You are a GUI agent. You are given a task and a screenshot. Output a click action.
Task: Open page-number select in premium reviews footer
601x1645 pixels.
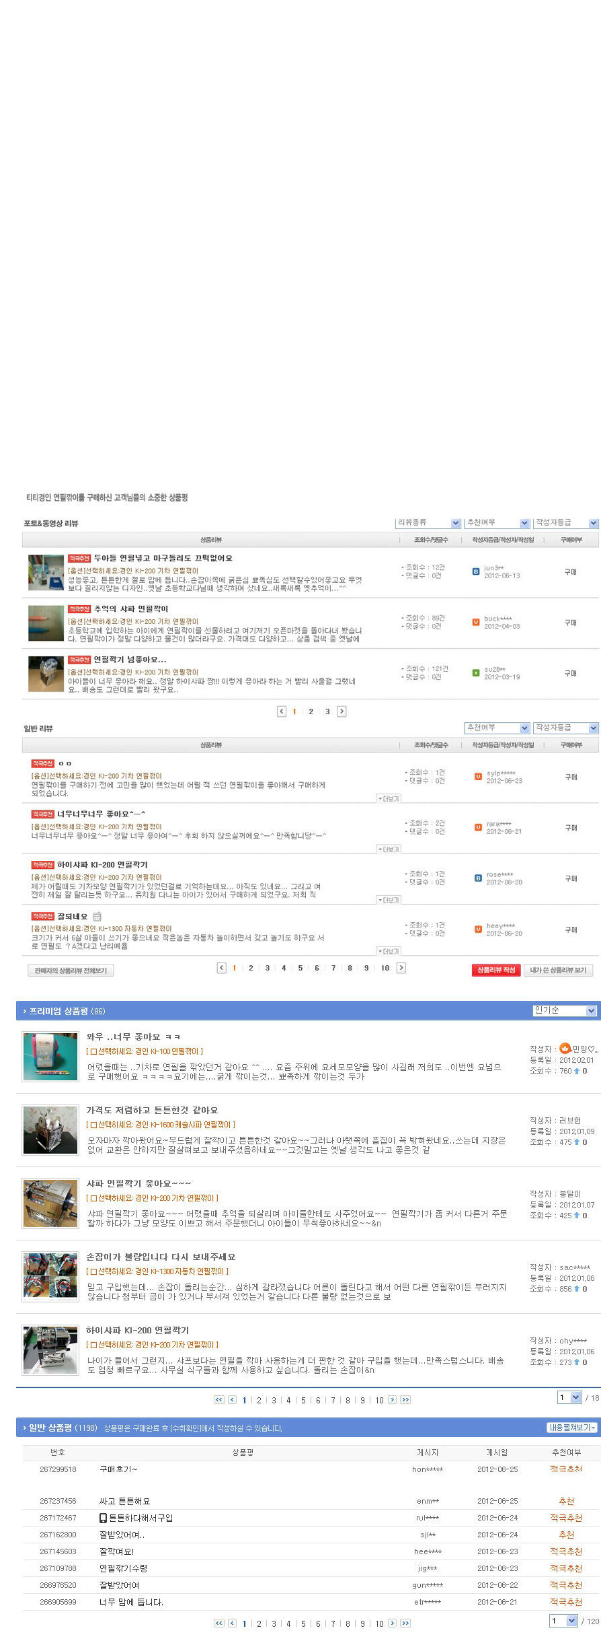569,1397
